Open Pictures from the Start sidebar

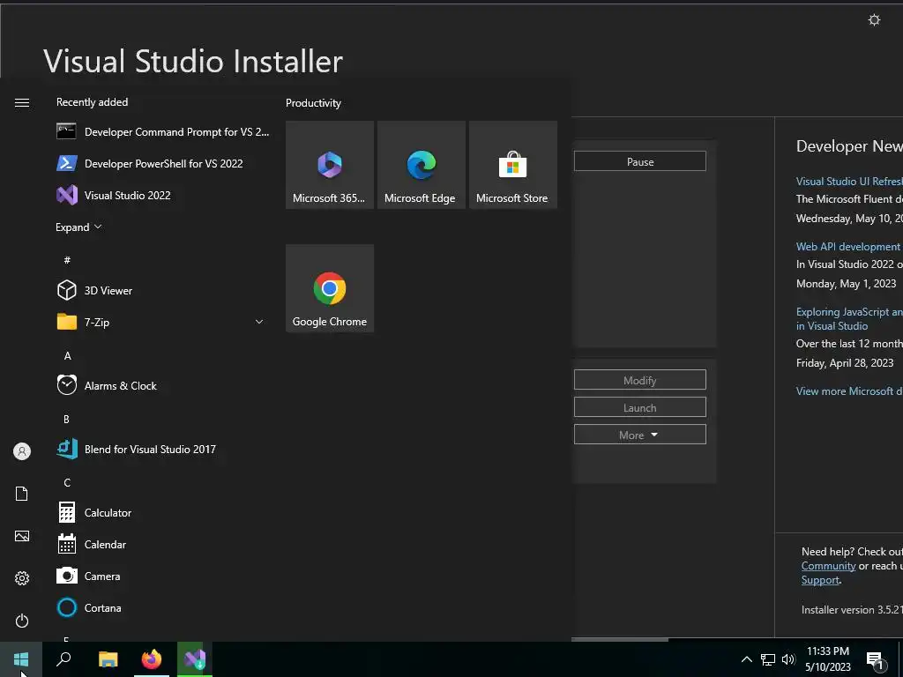[x=22, y=536]
